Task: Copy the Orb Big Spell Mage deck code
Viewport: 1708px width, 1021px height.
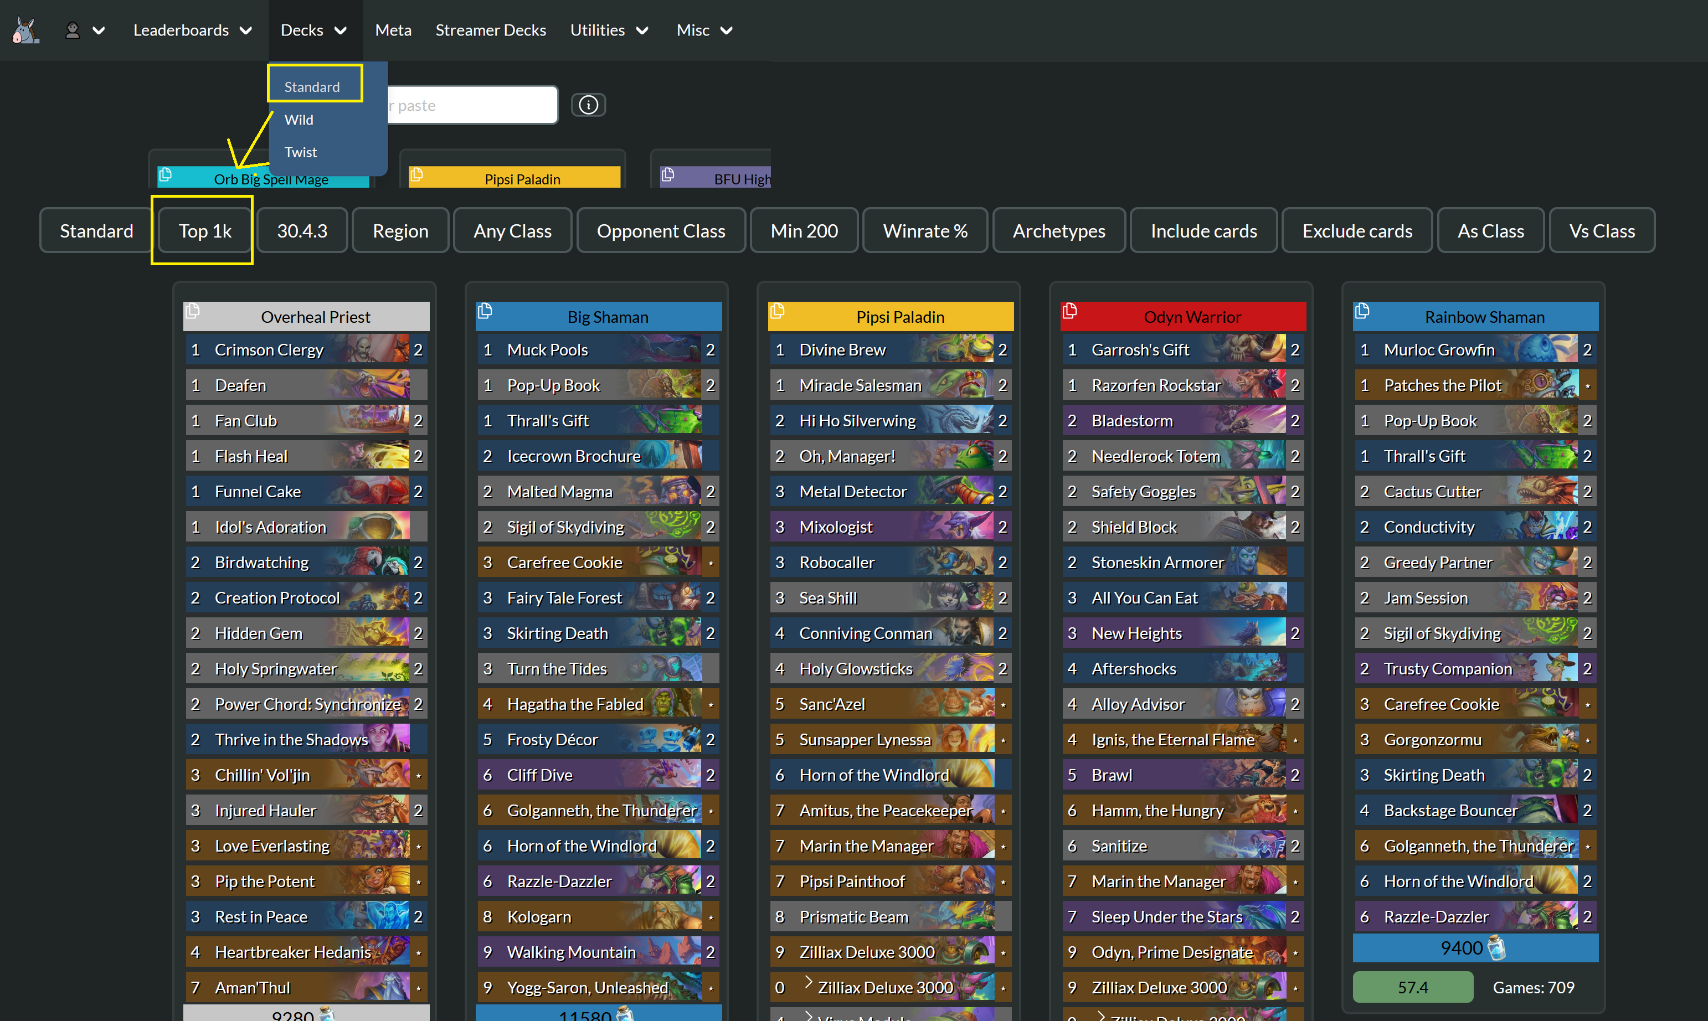Action: point(166,174)
